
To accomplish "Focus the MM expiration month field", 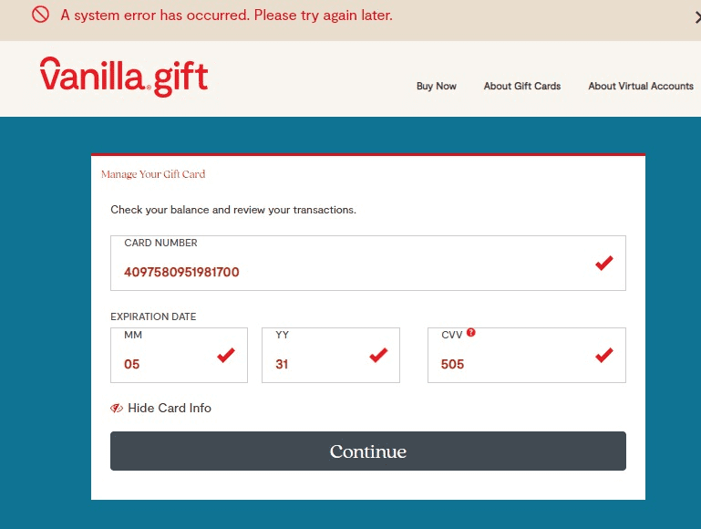I will tap(164, 364).
